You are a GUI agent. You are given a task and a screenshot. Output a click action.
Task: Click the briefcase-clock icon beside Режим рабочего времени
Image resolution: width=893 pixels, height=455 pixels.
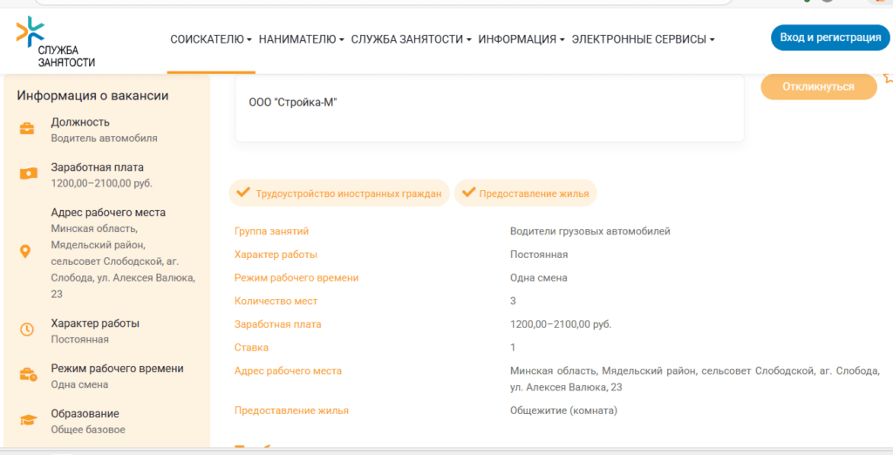[x=28, y=376]
